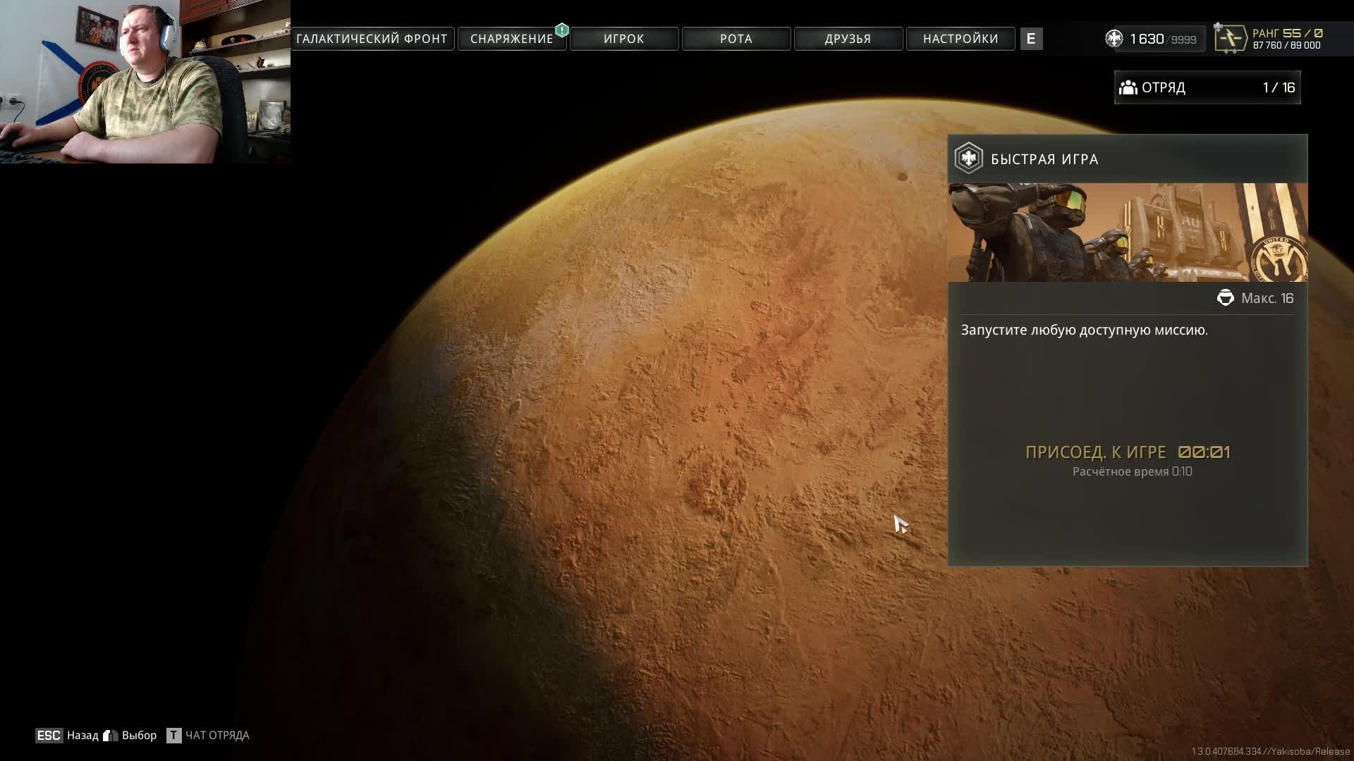Go to the Рота tab
1354x761 pixels.
[736, 39]
